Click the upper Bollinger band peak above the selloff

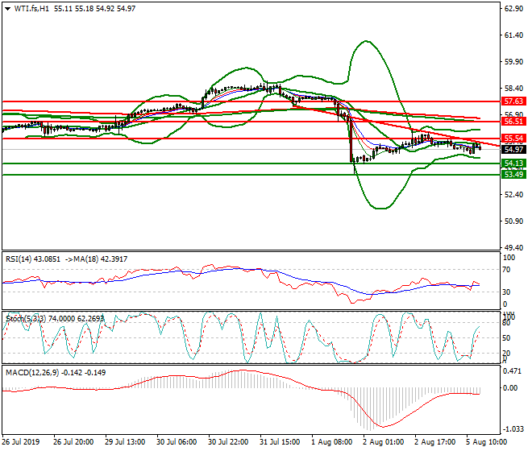[368, 41]
